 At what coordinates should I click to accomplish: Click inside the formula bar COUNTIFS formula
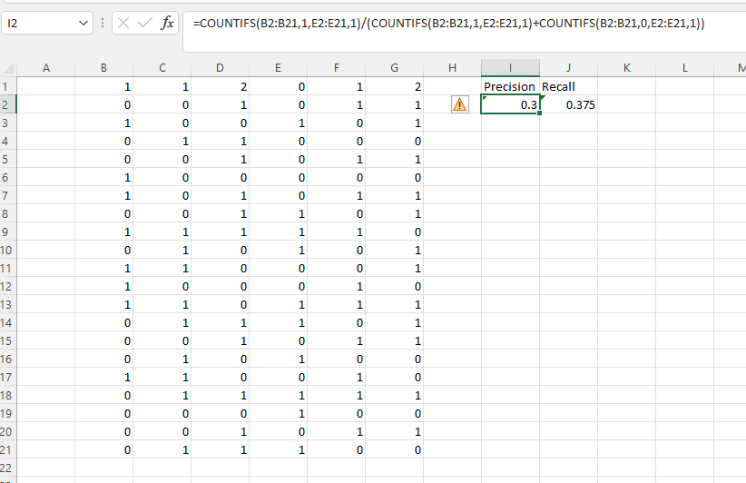(448, 23)
